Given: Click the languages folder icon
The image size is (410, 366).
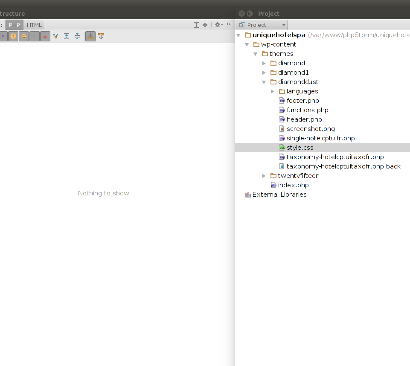Looking at the screenshot, I should click(282, 91).
